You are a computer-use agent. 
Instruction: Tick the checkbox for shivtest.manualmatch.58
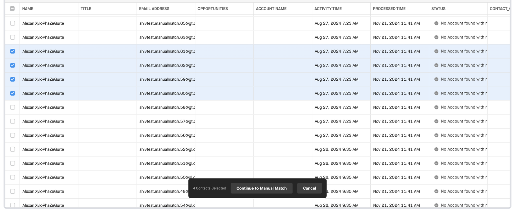[x=12, y=107]
